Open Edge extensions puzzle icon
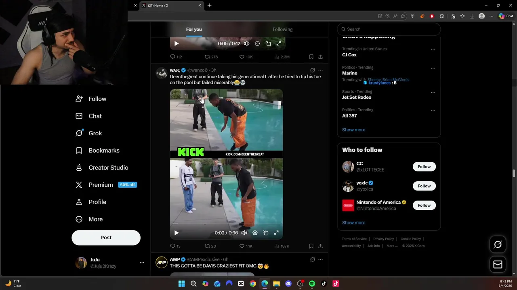This screenshot has width=517, height=290. click(441, 16)
